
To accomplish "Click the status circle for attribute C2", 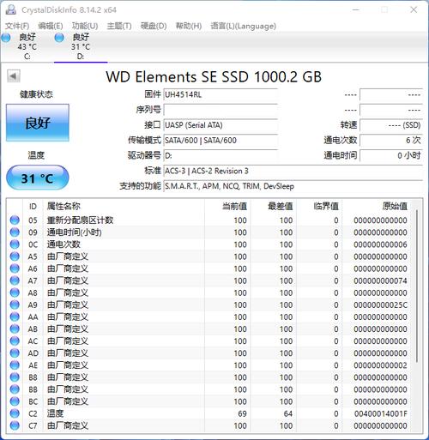I will (15, 413).
